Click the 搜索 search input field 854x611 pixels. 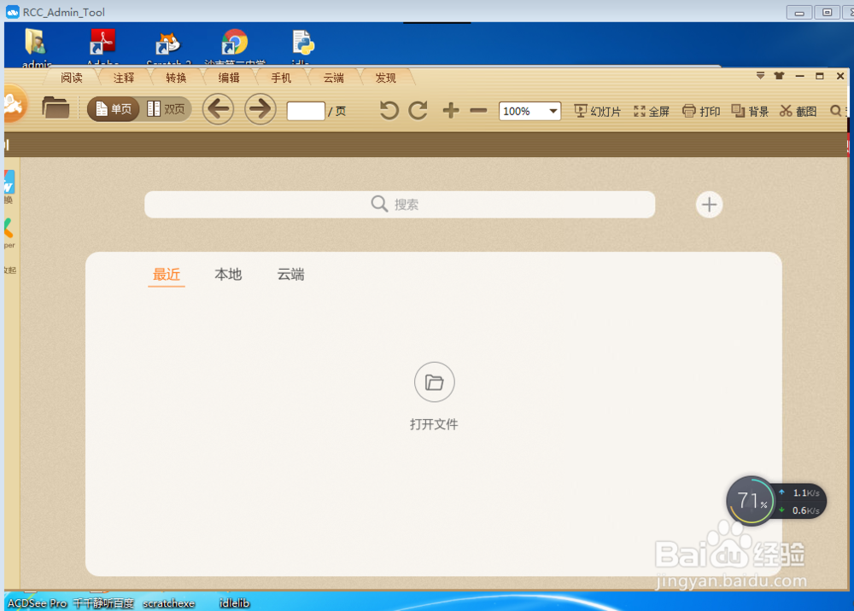pyautogui.click(x=399, y=204)
